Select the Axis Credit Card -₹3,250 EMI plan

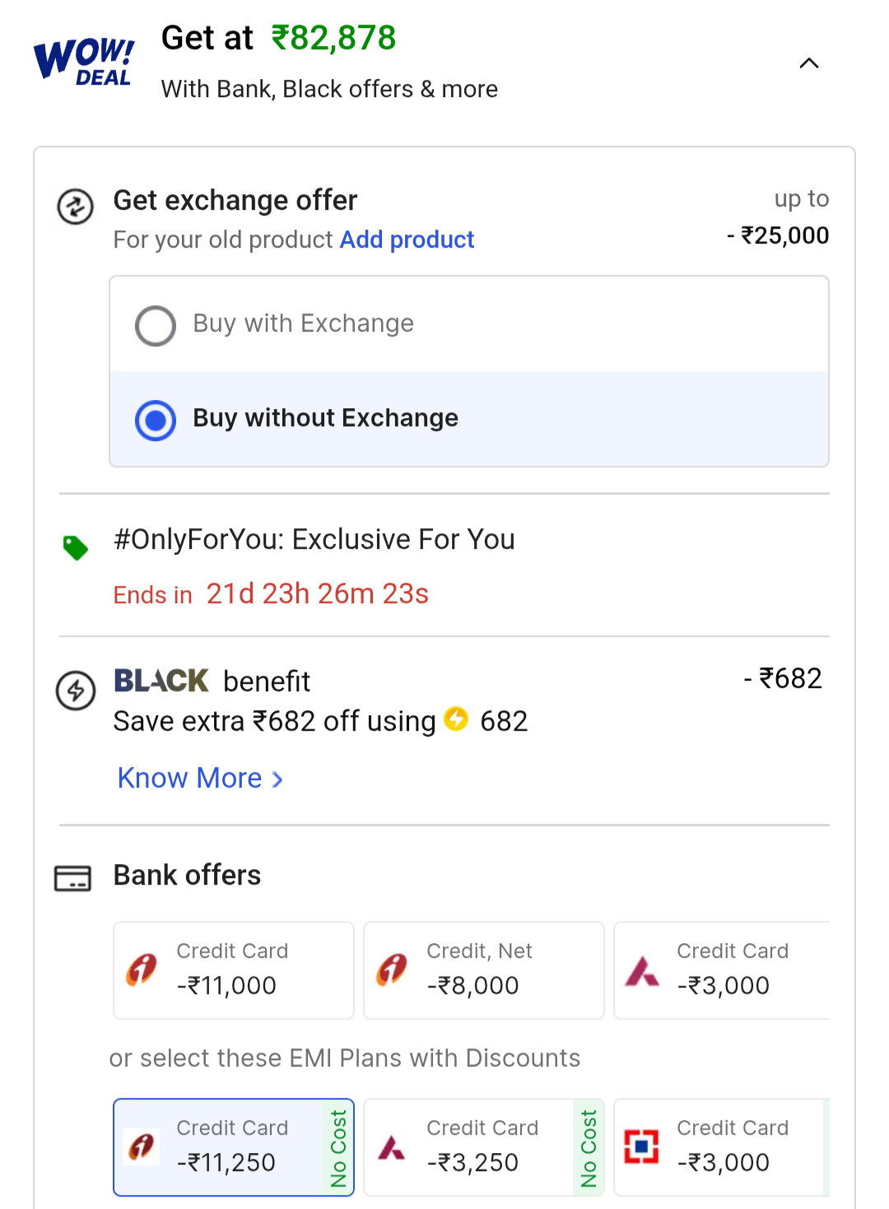click(484, 1146)
